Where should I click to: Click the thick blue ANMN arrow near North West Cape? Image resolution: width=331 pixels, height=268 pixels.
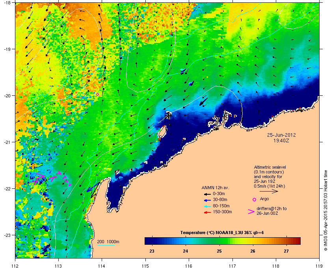[93, 188]
